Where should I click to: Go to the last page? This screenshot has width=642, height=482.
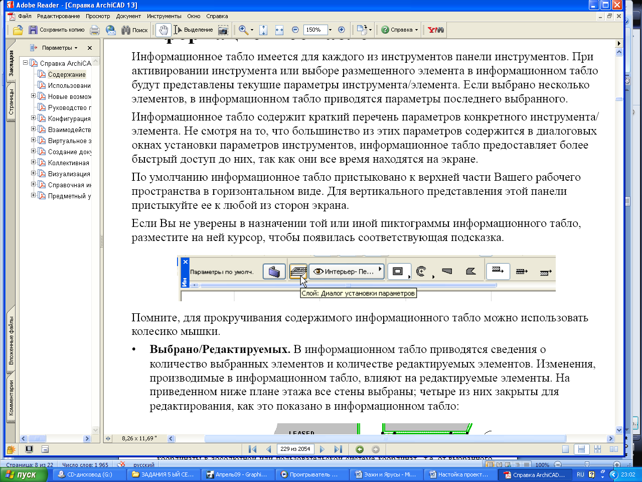(338, 449)
